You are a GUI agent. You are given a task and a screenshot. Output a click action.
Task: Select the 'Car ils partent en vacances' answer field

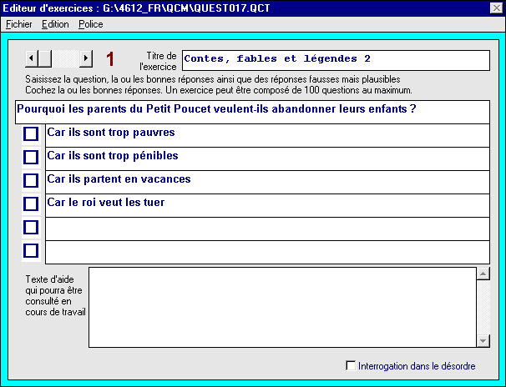point(267,180)
